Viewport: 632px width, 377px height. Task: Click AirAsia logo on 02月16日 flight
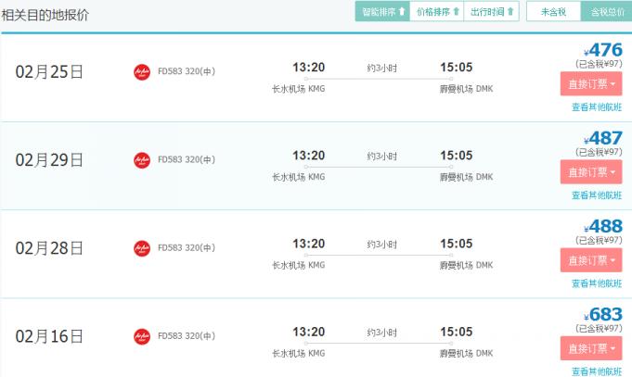(x=142, y=336)
